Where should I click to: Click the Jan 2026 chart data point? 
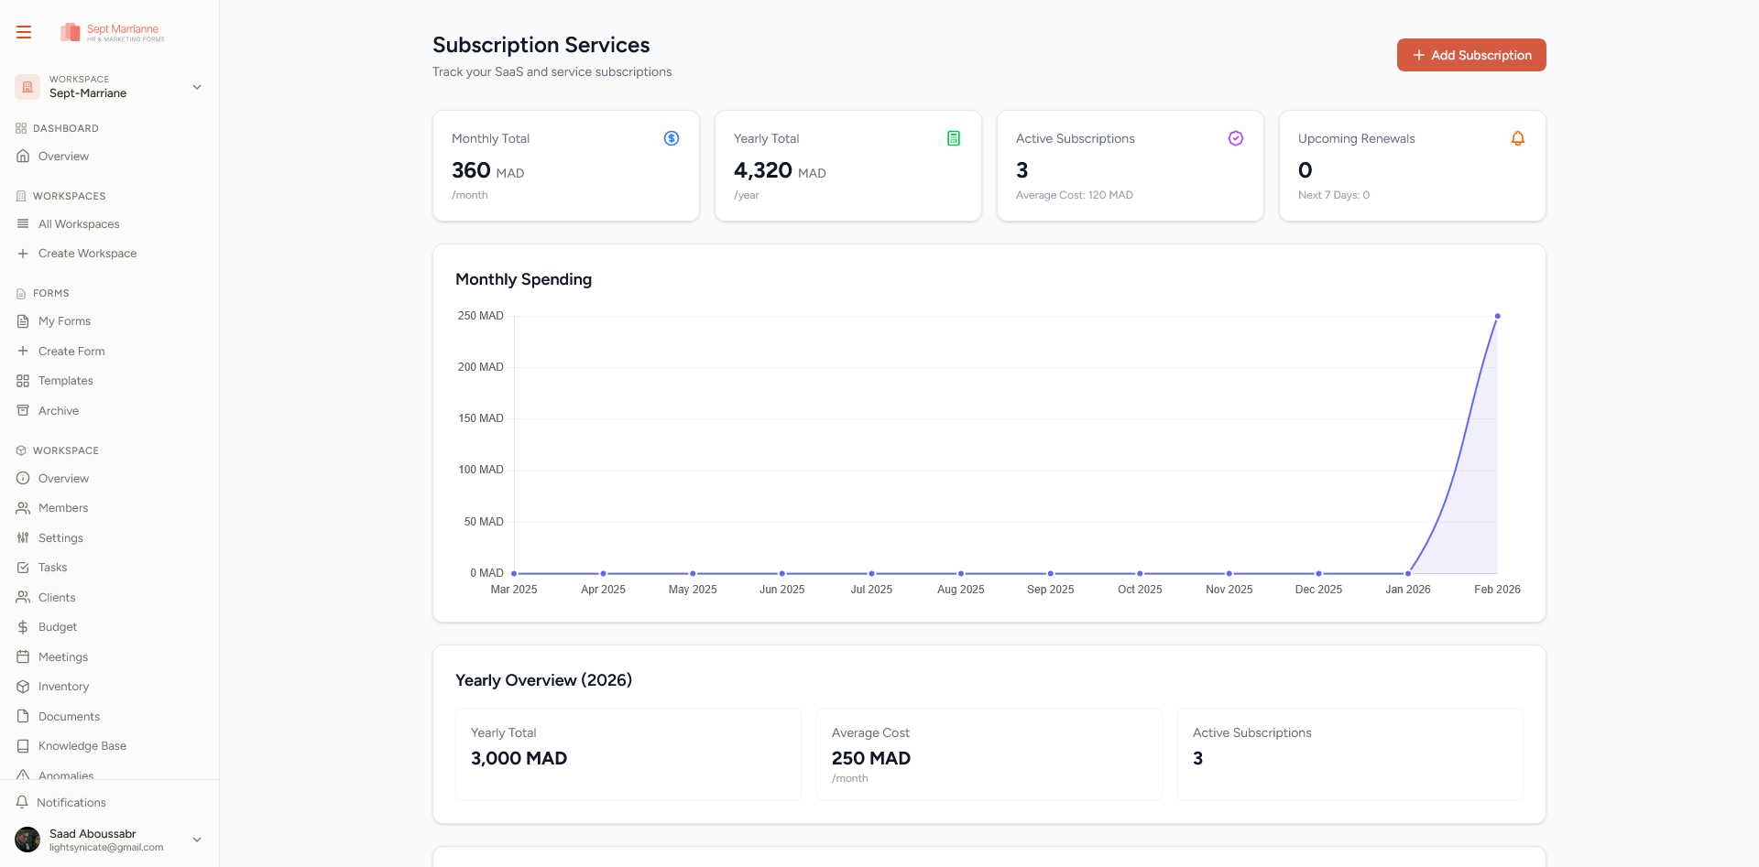pyautogui.click(x=1407, y=573)
